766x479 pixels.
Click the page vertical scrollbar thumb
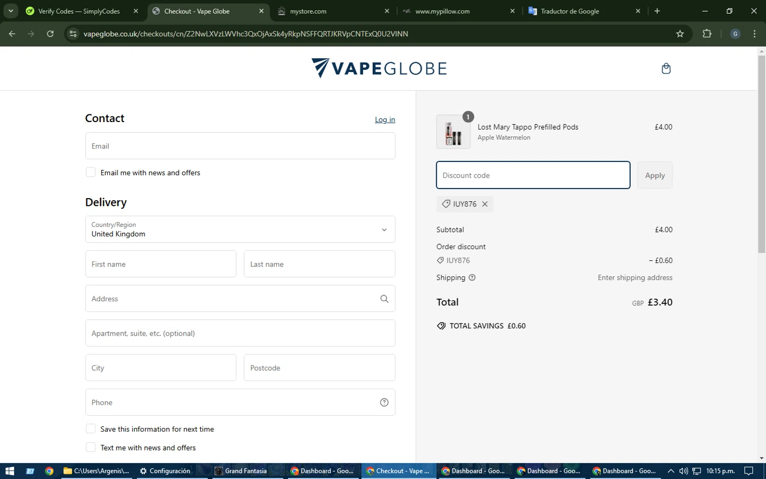pos(761,153)
